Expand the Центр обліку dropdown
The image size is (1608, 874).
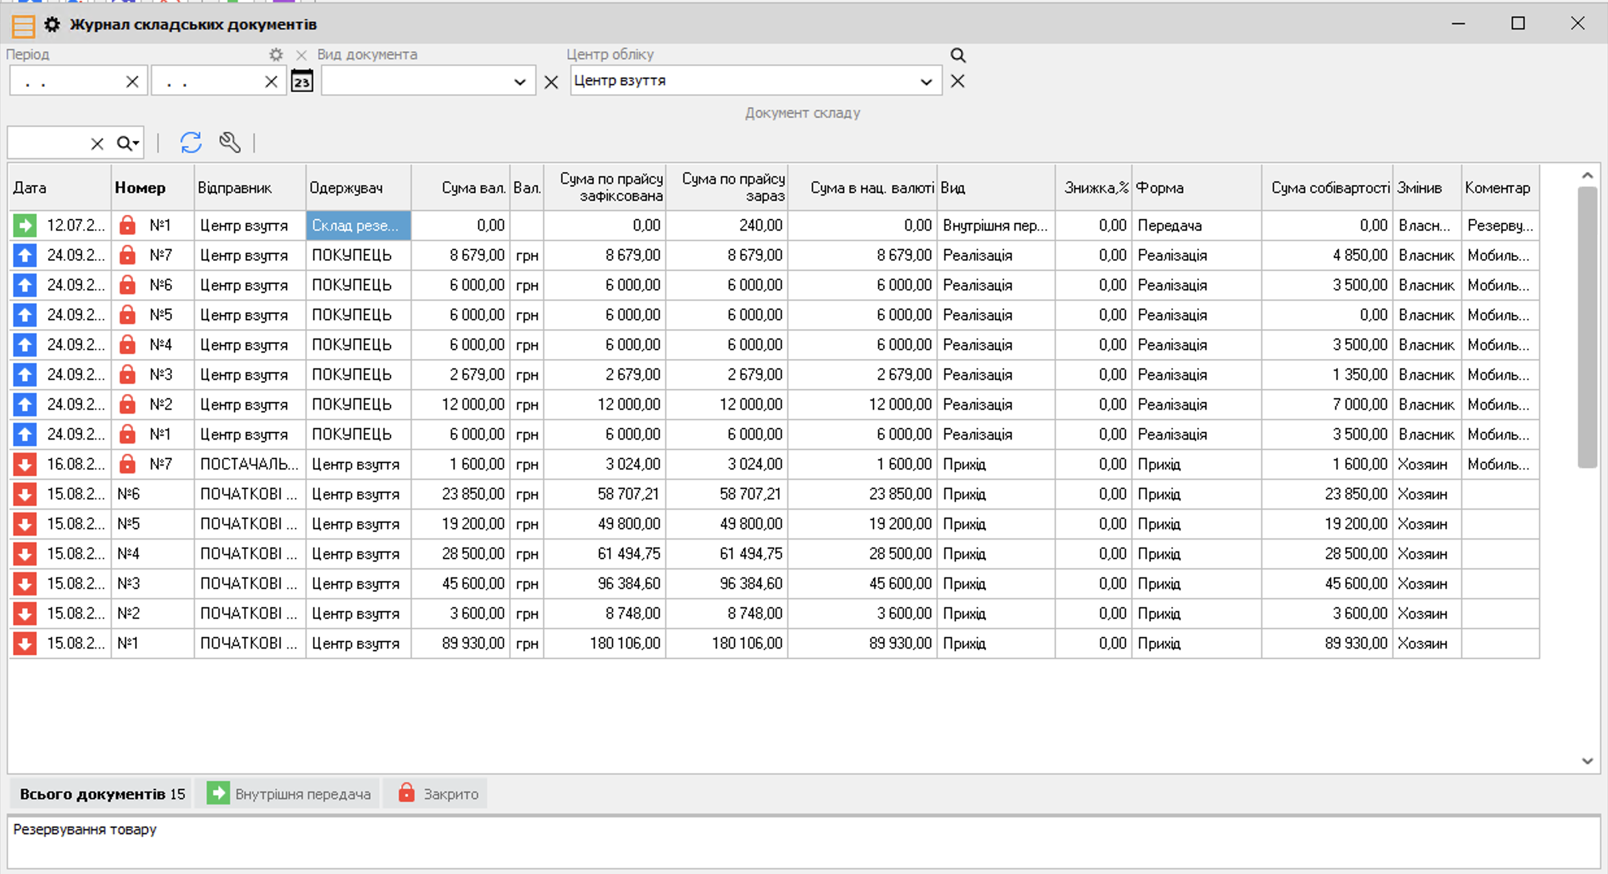click(926, 82)
